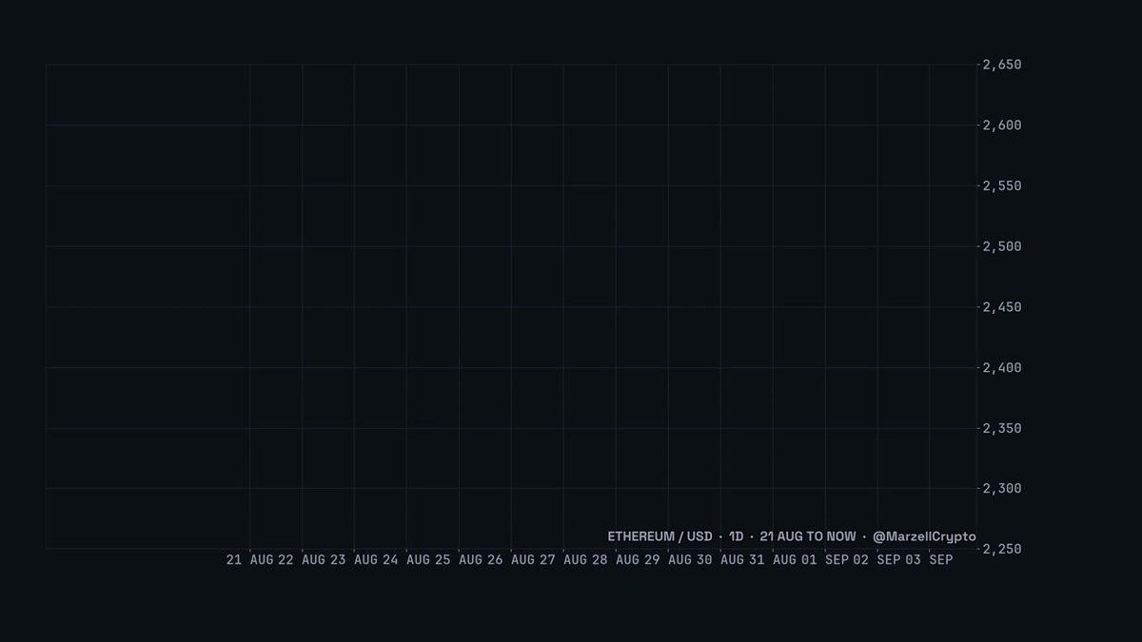Click the 21 AUG date axis tick label
This screenshot has width=1142, height=642.
(250, 560)
